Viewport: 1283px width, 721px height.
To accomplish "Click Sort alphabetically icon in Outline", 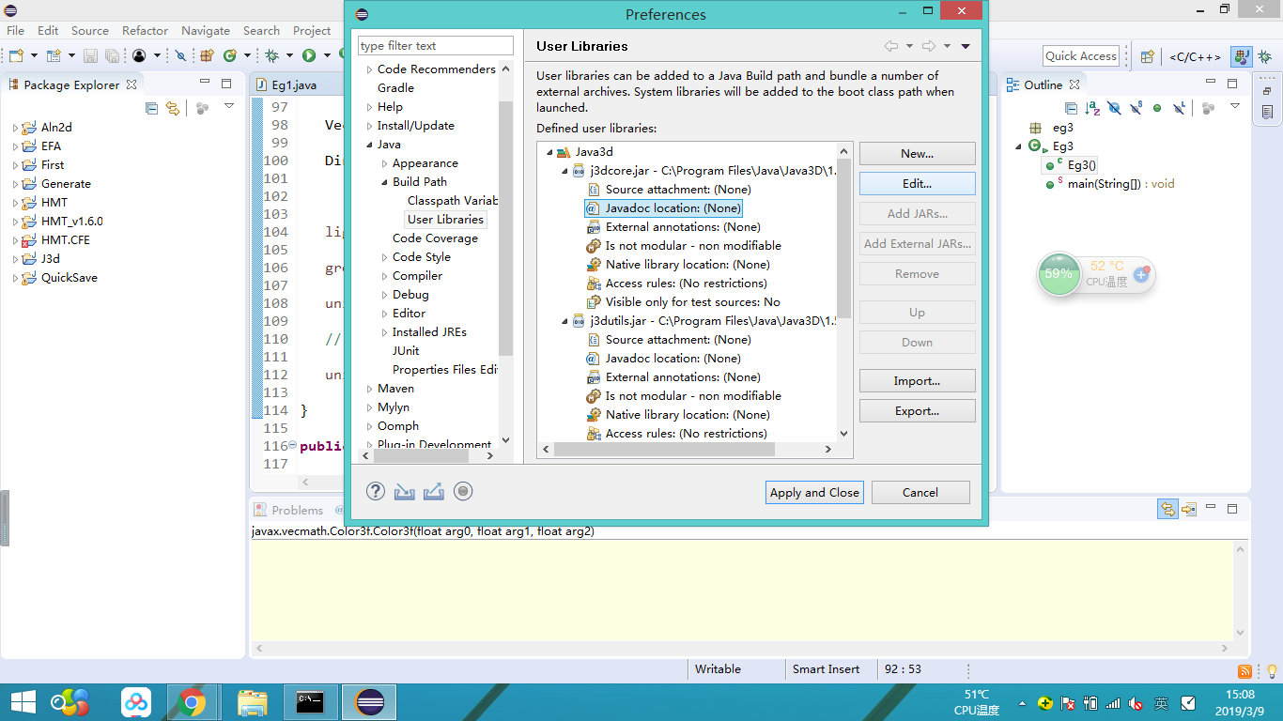I will [x=1091, y=108].
